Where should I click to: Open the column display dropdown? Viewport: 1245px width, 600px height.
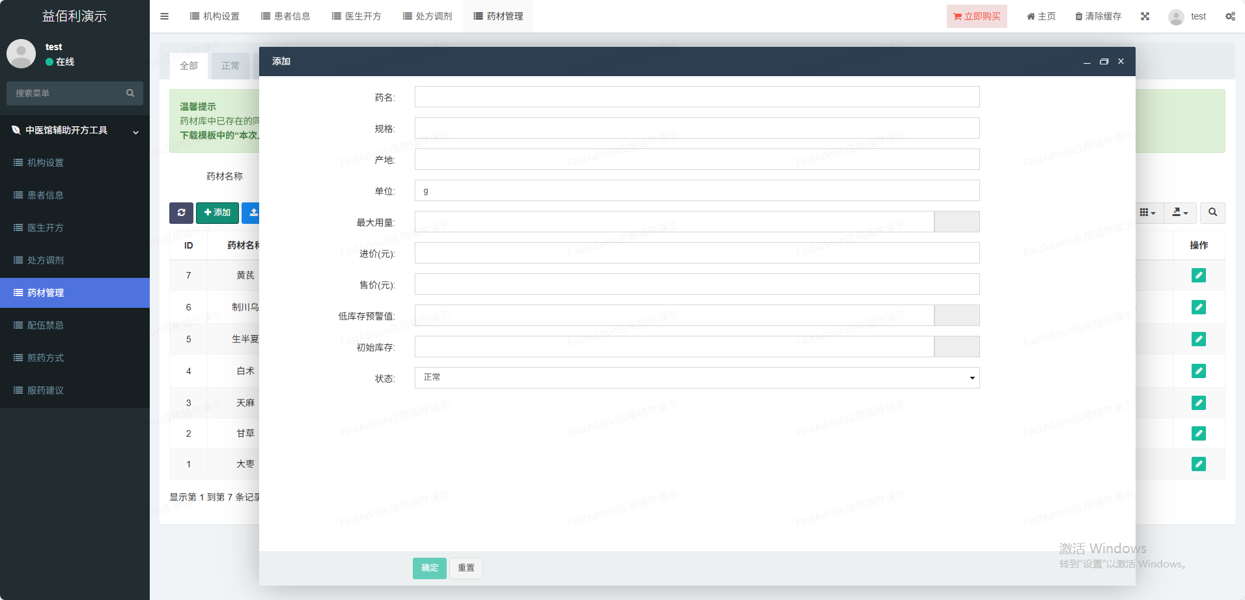1147,213
